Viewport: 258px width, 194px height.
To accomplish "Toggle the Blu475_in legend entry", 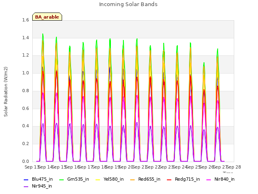I will (38, 179).
